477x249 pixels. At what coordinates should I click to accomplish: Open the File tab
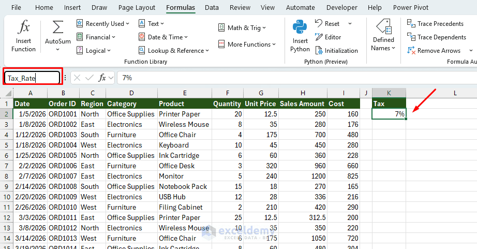tap(16, 7)
